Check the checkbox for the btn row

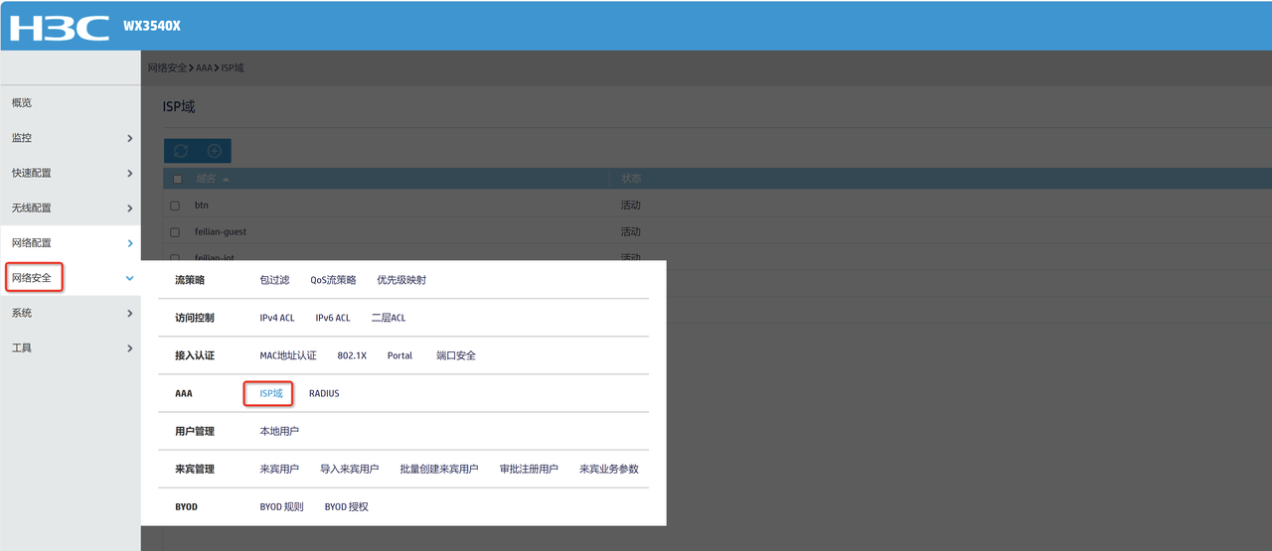175,206
